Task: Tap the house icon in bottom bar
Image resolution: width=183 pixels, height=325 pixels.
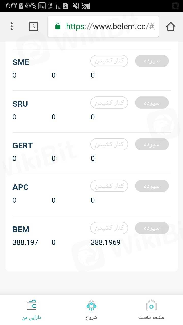Action: pos(151,305)
